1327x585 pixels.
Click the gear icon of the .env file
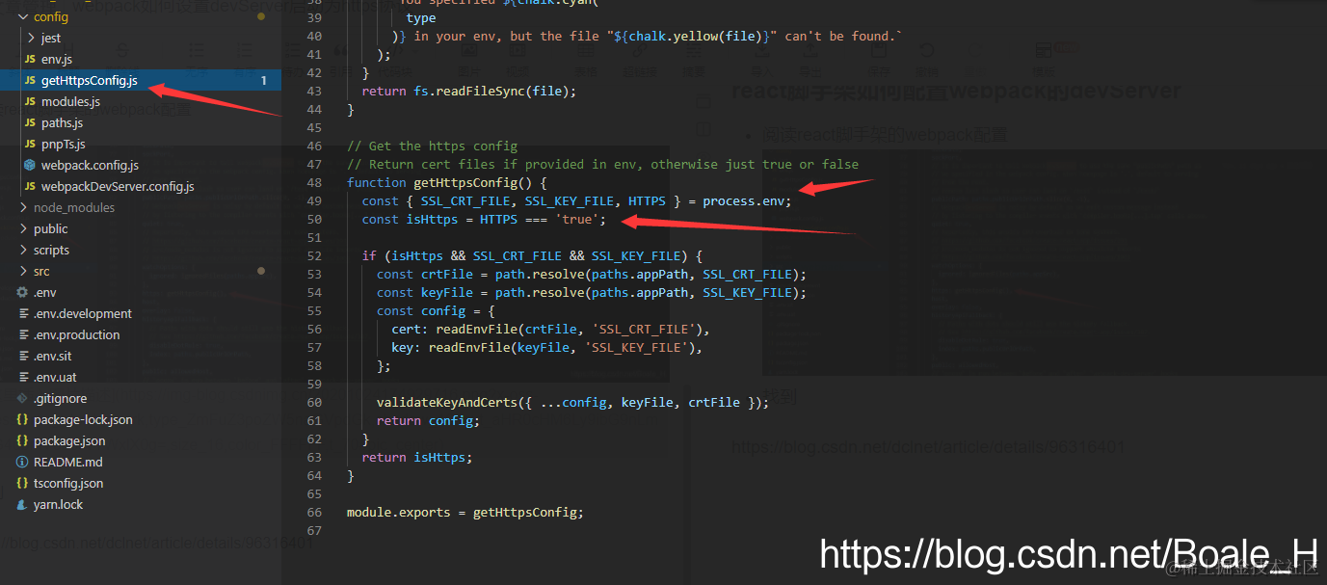point(23,292)
